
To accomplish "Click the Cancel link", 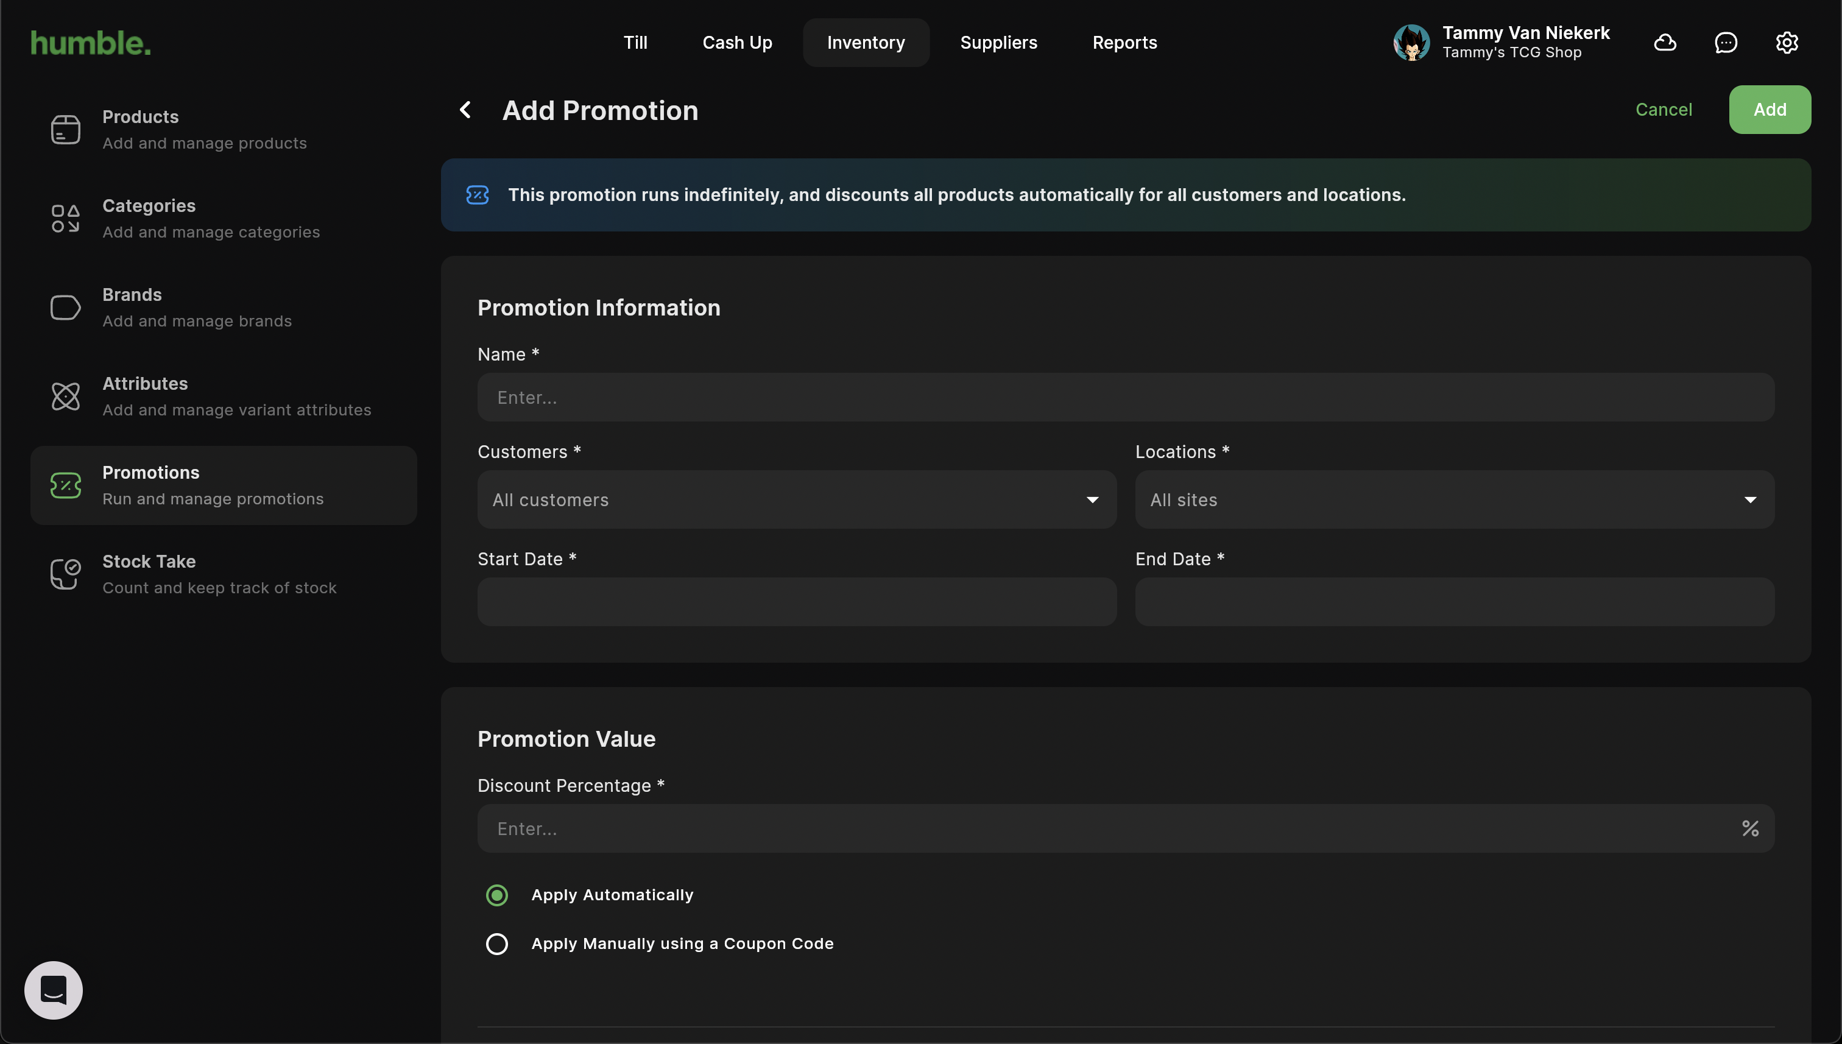I will (x=1664, y=110).
